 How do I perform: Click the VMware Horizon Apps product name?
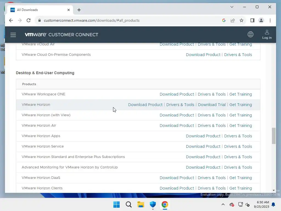pos(41,136)
